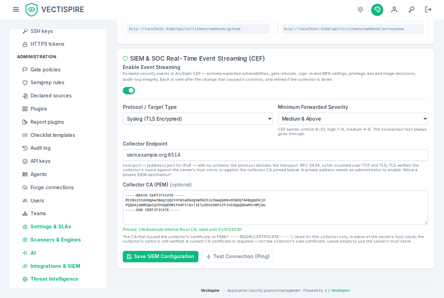Click the sign-out icon in the header
The image size is (444, 298).
[x=428, y=10]
